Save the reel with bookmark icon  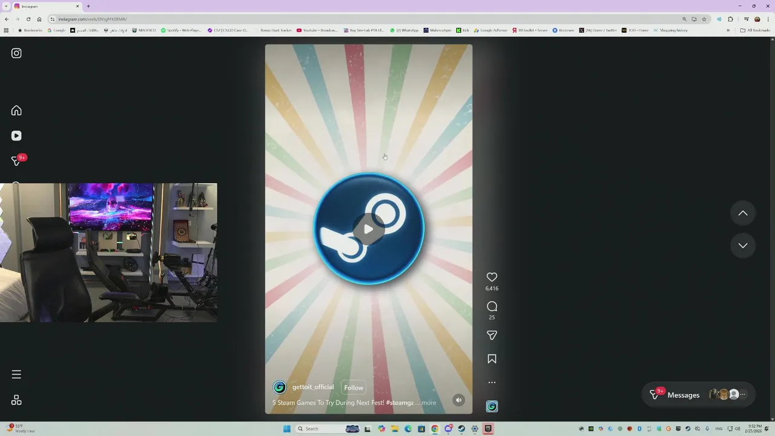point(492,359)
